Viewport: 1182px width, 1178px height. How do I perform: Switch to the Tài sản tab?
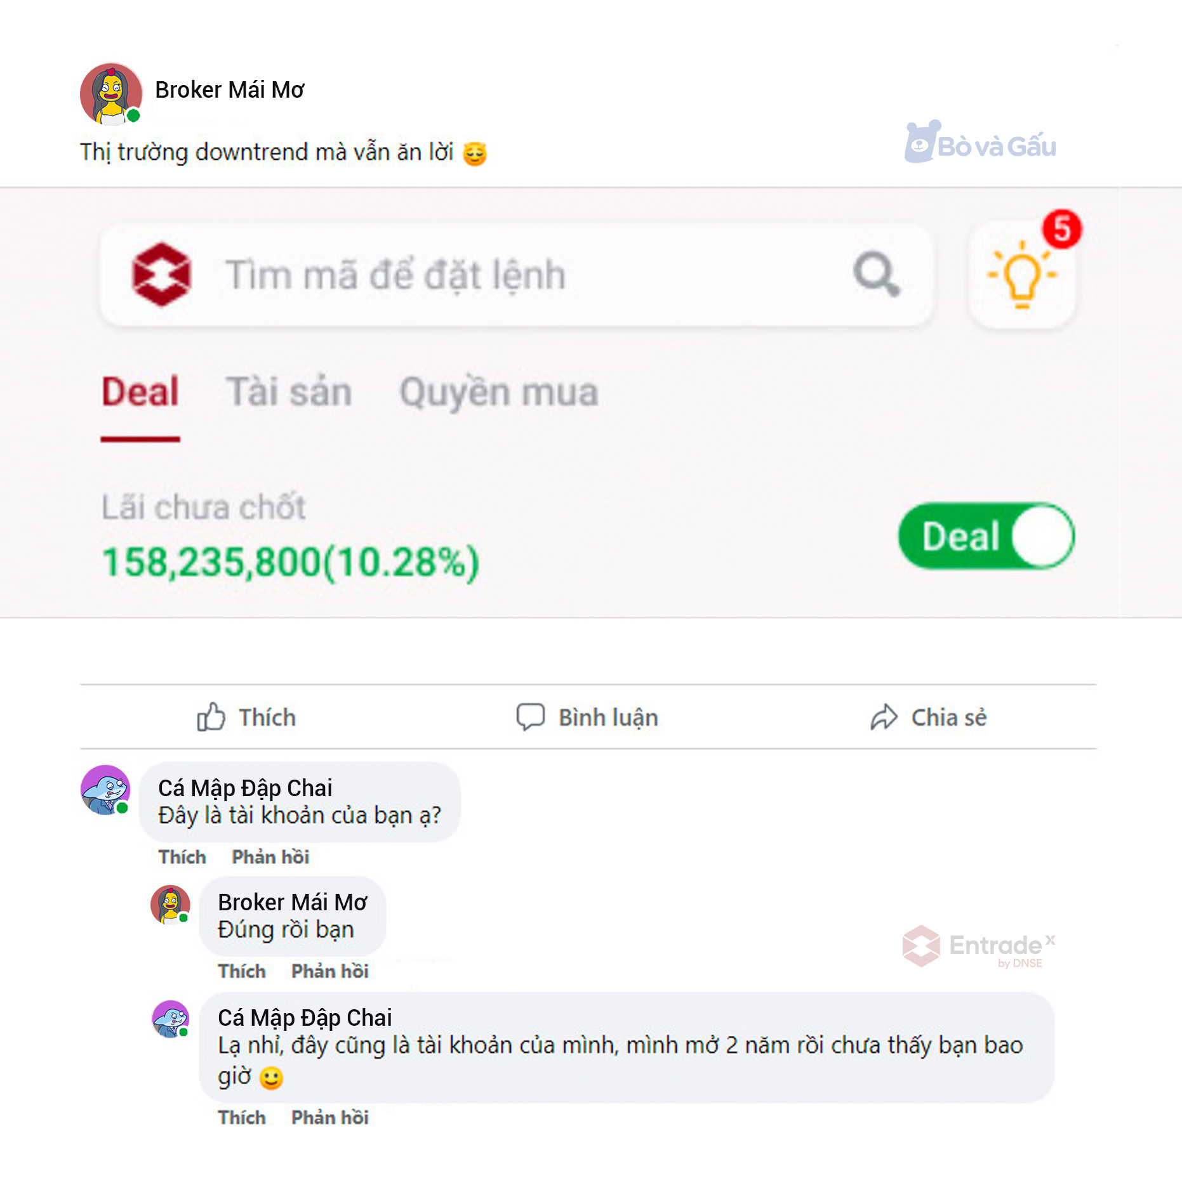(289, 391)
